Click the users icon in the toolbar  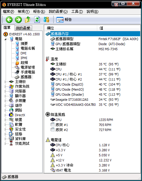click(46, 20)
